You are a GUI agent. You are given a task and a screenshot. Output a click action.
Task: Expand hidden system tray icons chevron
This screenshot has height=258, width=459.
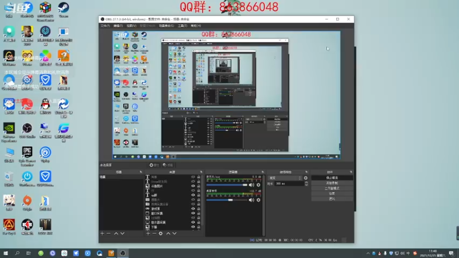tap(368, 253)
